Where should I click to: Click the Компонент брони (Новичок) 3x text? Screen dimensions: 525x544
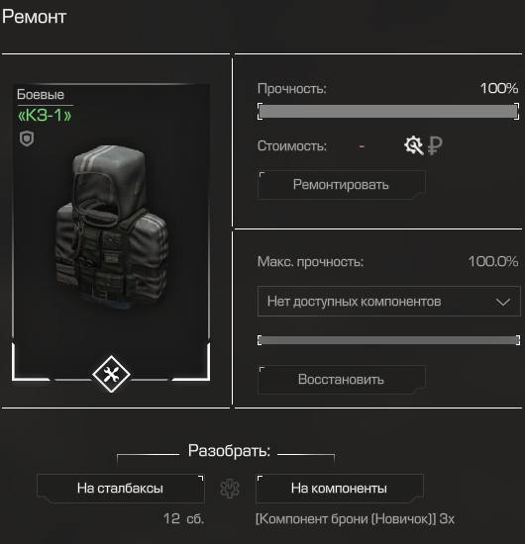pyautogui.click(x=355, y=519)
